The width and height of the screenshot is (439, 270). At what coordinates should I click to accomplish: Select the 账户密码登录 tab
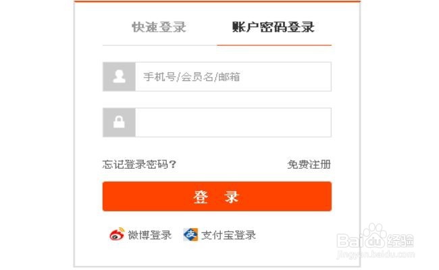click(x=274, y=27)
